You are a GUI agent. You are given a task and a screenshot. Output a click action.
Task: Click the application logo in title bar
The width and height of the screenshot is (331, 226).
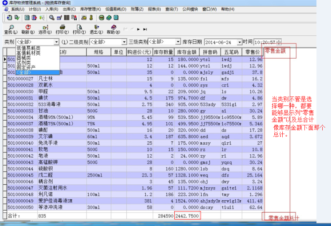(x=5, y=3)
